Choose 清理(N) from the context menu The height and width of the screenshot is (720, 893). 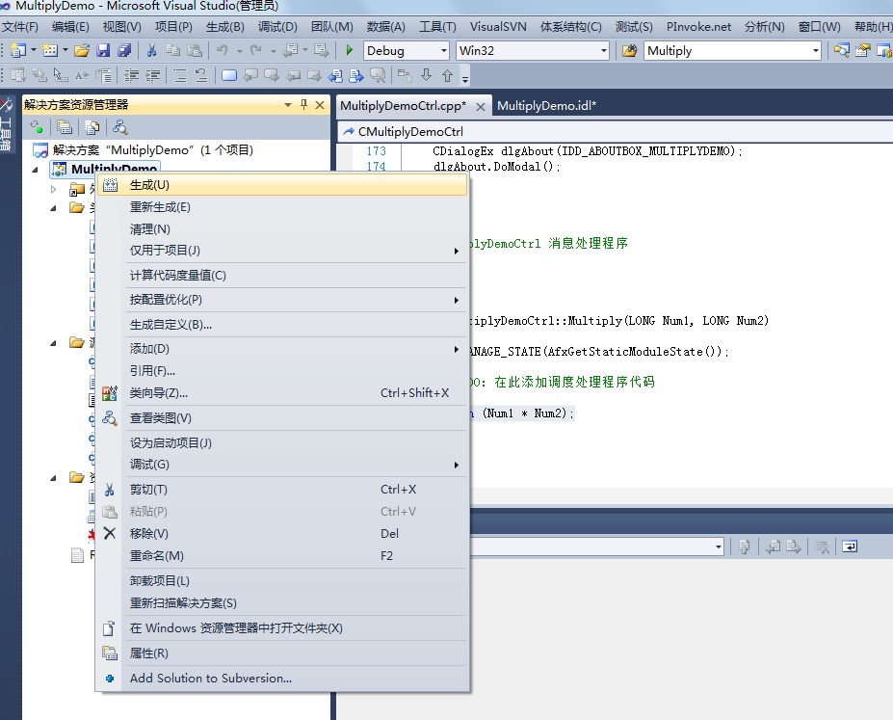(282, 229)
